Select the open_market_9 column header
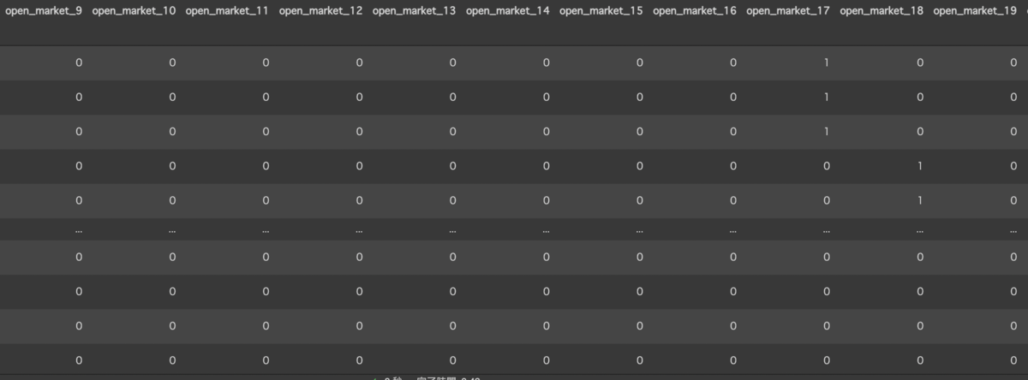 tap(44, 11)
